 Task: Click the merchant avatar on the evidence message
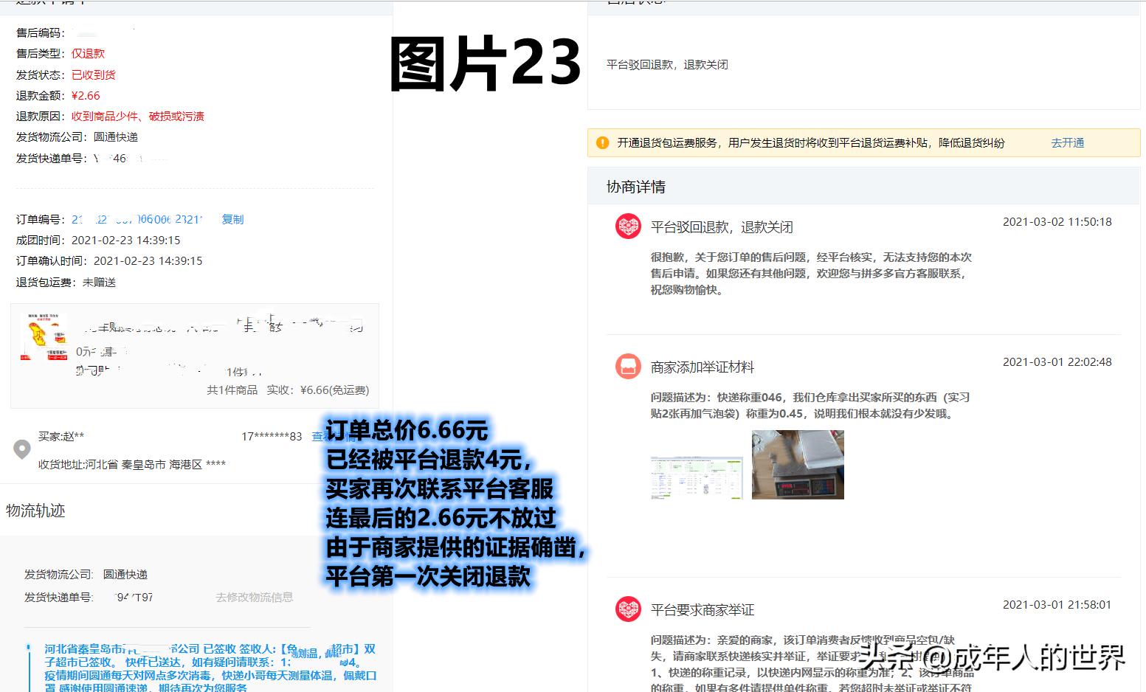click(x=628, y=367)
